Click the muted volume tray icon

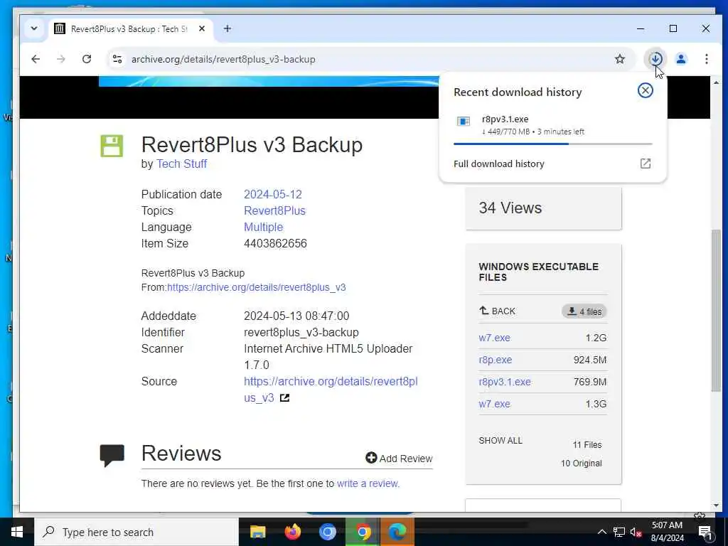click(x=636, y=532)
